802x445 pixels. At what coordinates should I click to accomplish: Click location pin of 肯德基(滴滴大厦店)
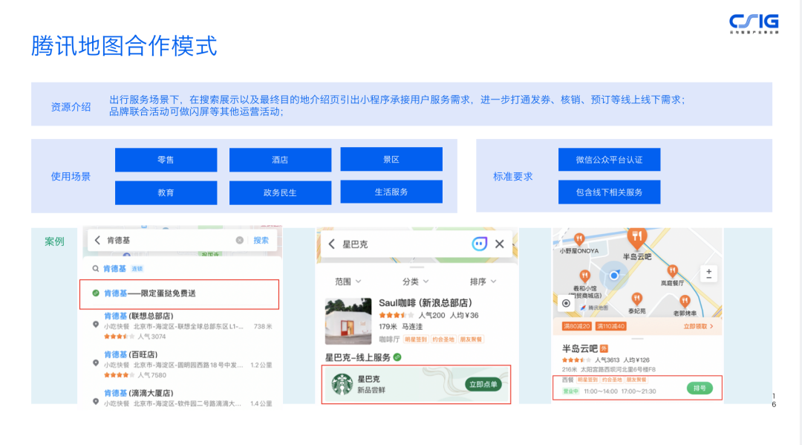[x=96, y=401]
